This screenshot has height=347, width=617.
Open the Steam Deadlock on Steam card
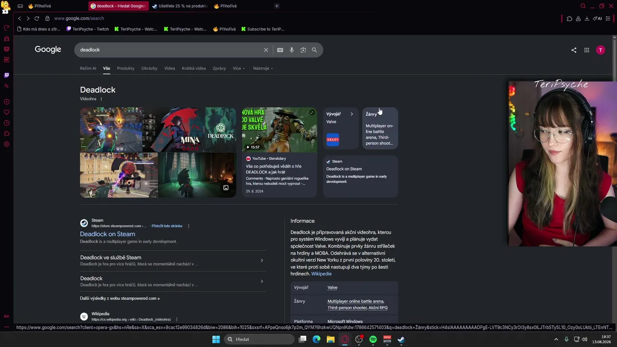point(361,176)
